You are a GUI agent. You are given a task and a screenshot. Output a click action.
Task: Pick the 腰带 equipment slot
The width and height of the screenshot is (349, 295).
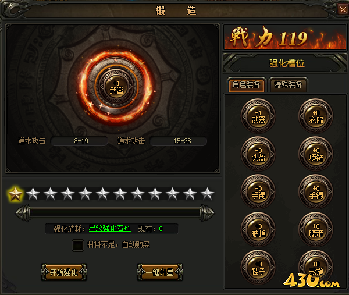316,230
